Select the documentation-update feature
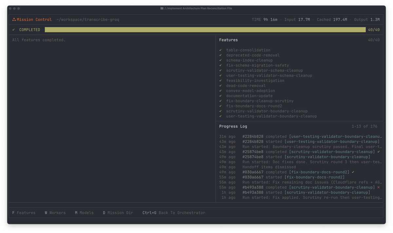This screenshot has width=393, height=233. click(x=249, y=96)
